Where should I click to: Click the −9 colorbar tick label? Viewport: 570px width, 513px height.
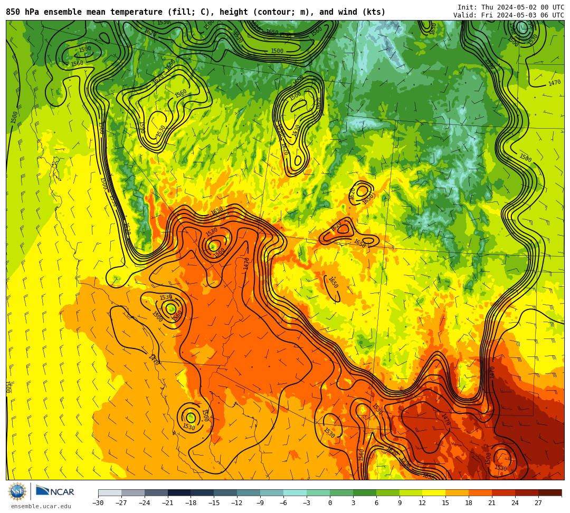pyautogui.click(x=260, y=503)
